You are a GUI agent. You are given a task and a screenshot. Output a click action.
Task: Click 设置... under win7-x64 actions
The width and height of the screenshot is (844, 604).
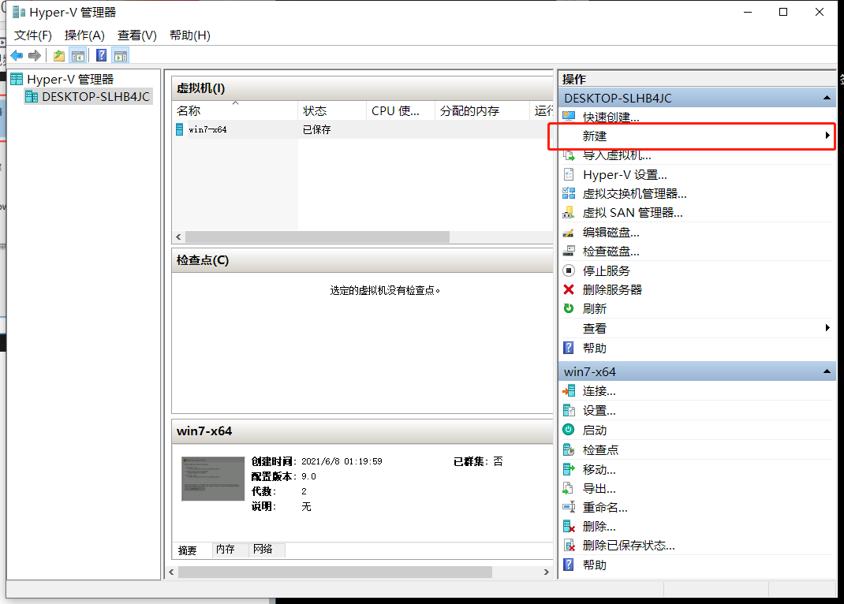coord(599,411)
